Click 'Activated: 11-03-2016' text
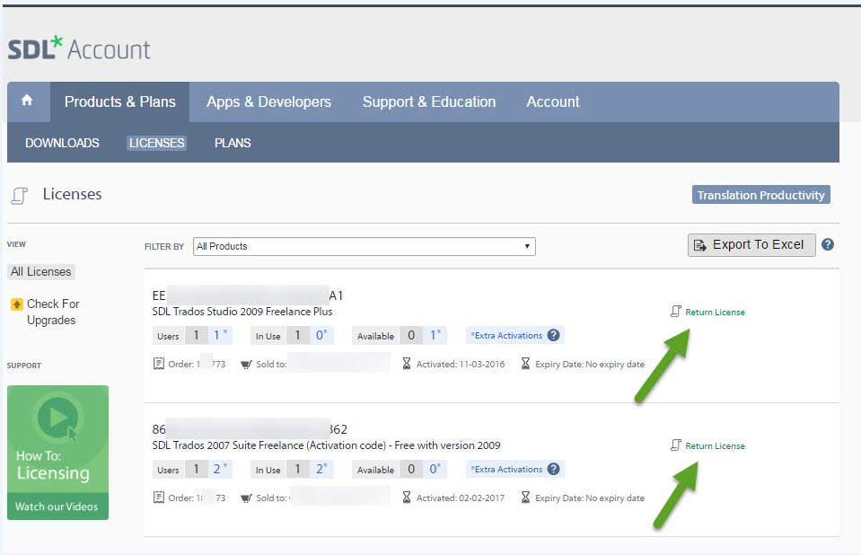 461,365
